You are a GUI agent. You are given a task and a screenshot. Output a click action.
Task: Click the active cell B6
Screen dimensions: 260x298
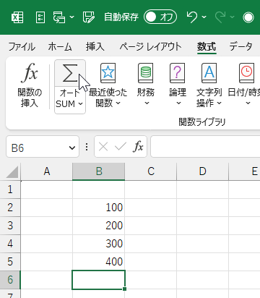pyautogui.click(x=99, y=280)
